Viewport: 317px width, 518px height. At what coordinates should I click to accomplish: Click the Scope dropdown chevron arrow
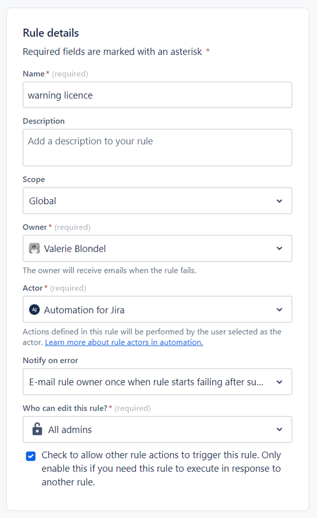279,201
